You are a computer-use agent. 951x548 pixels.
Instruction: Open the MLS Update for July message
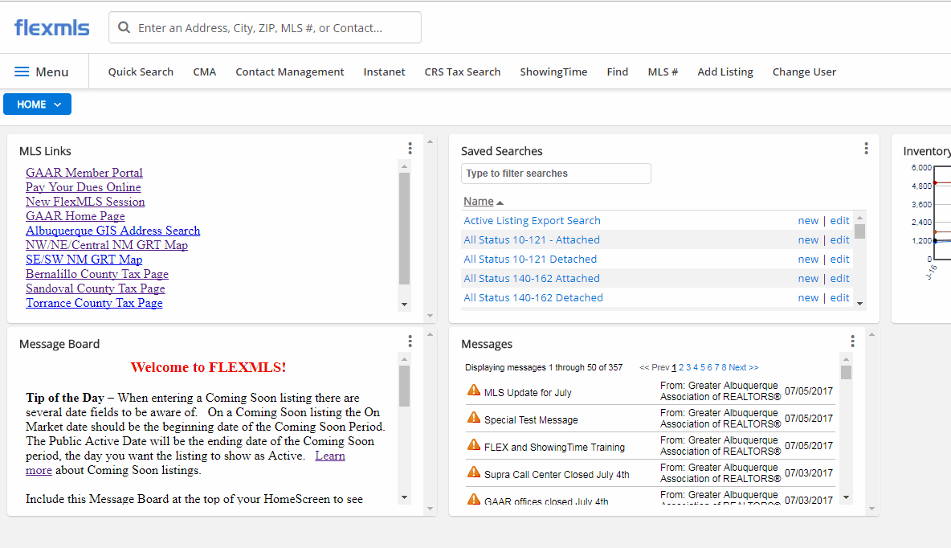coord(528,393)
